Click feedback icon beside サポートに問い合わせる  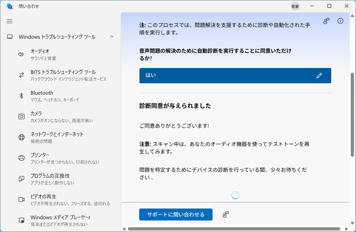click(225, 214)
